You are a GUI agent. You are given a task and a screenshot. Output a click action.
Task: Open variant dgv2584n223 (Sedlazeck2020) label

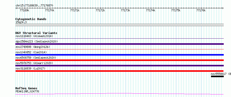(x=37, y=41)
